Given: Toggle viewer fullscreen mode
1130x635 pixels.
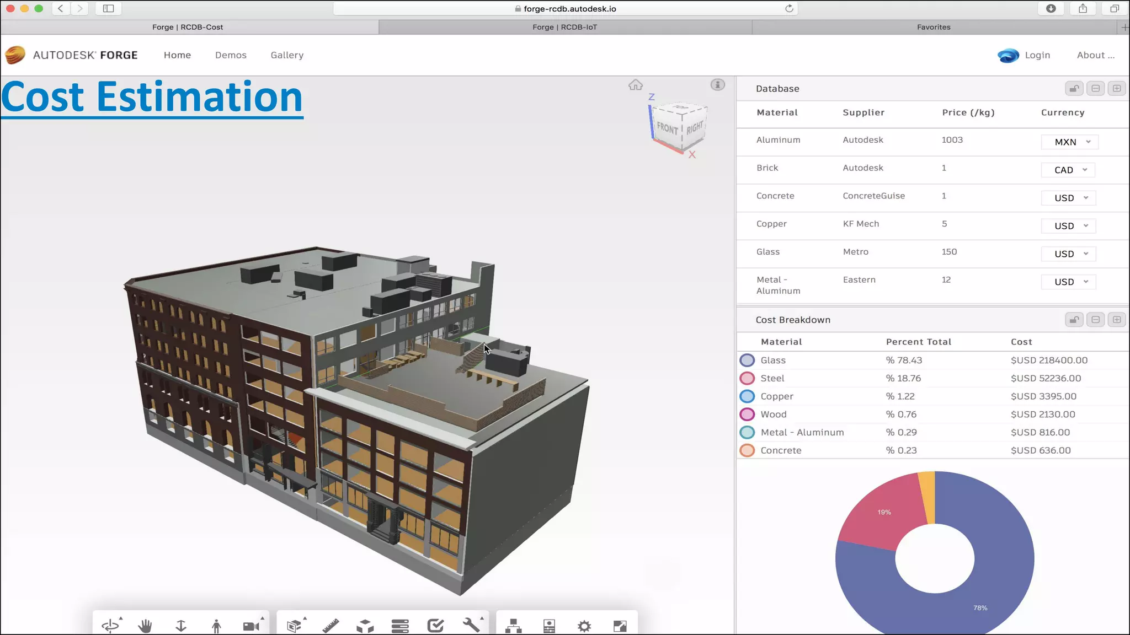Looking at the screenshot, I should click(620, 626).
